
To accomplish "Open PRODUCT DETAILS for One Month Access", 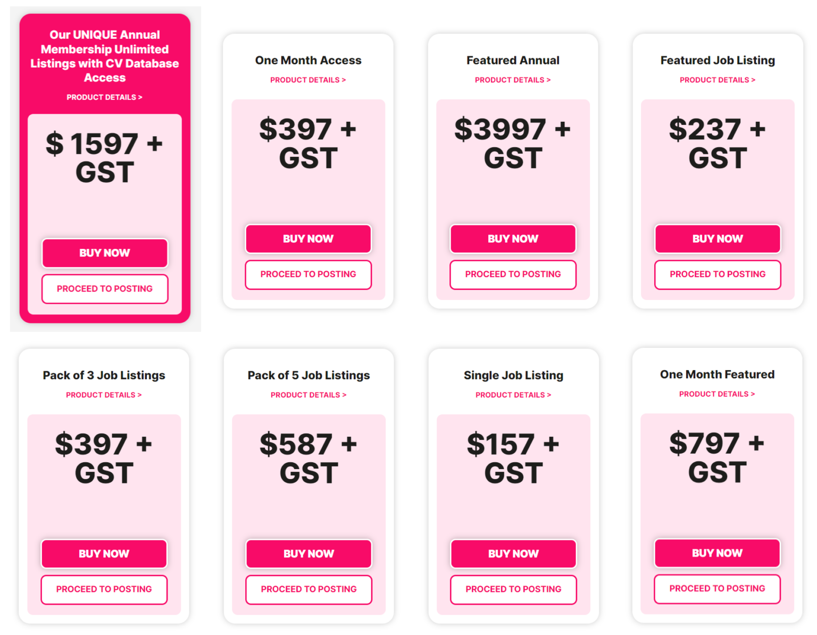I will [308, 80].
